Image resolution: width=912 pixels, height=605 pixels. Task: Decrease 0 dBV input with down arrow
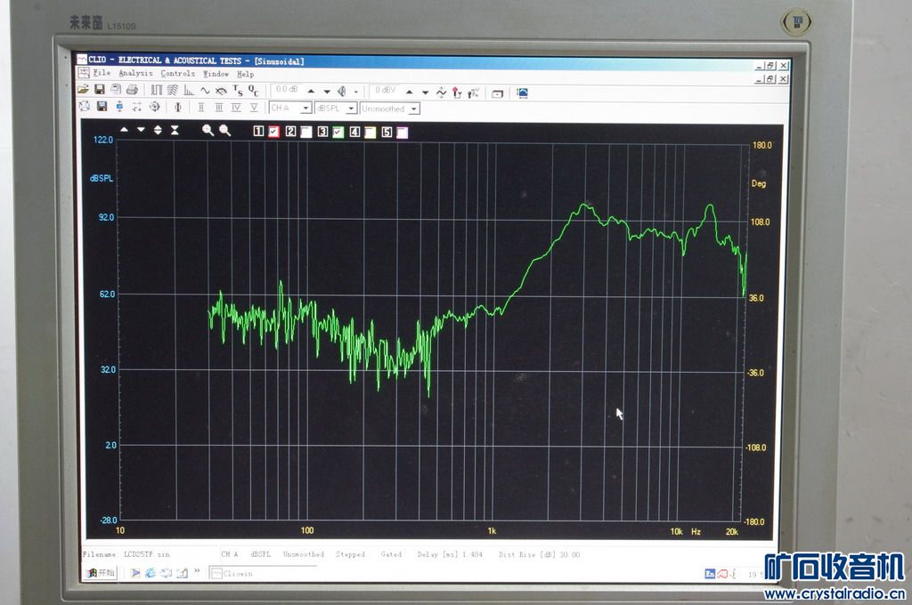(x=425, y=93)
